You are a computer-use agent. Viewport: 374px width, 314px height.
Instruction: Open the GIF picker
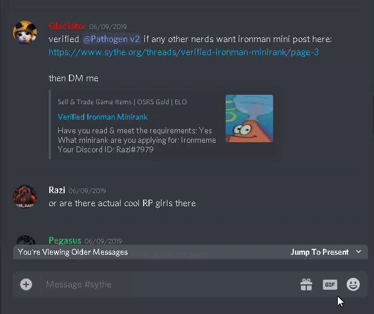pyautogui.click(x=330, y=284)
